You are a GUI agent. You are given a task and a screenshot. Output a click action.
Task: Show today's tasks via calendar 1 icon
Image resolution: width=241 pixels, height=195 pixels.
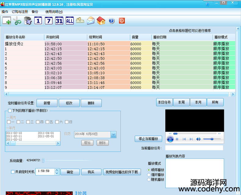pyautogui.click(x=38, y=21)
